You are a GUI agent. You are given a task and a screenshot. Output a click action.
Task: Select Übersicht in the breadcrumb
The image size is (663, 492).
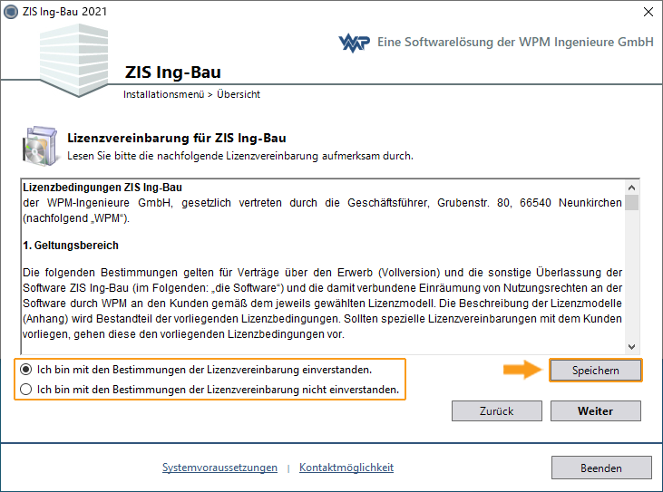(238, 94)
